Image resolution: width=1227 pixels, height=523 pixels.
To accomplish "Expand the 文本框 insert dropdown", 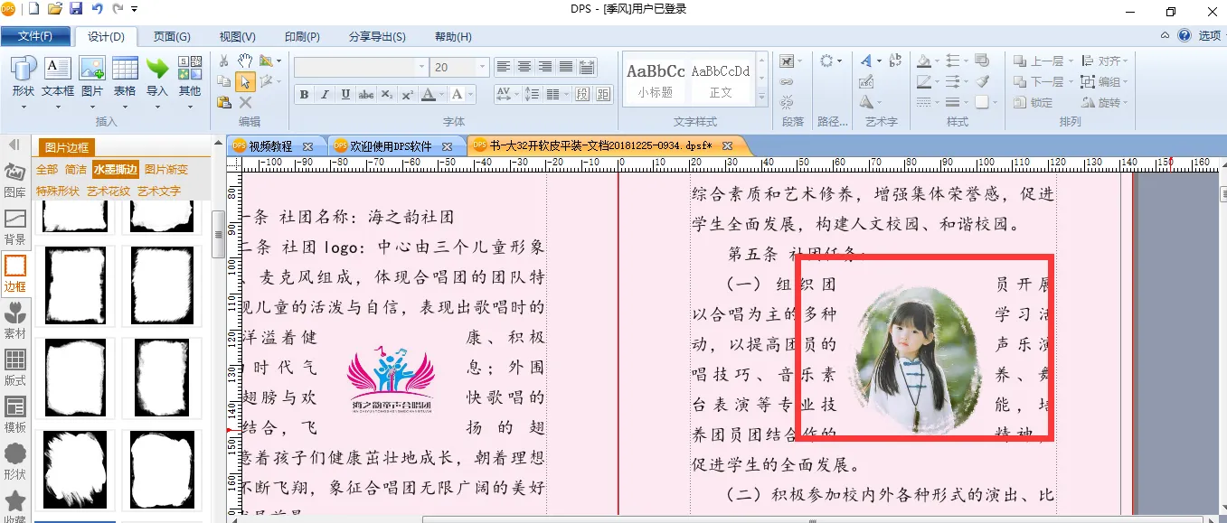I will 58,107.
